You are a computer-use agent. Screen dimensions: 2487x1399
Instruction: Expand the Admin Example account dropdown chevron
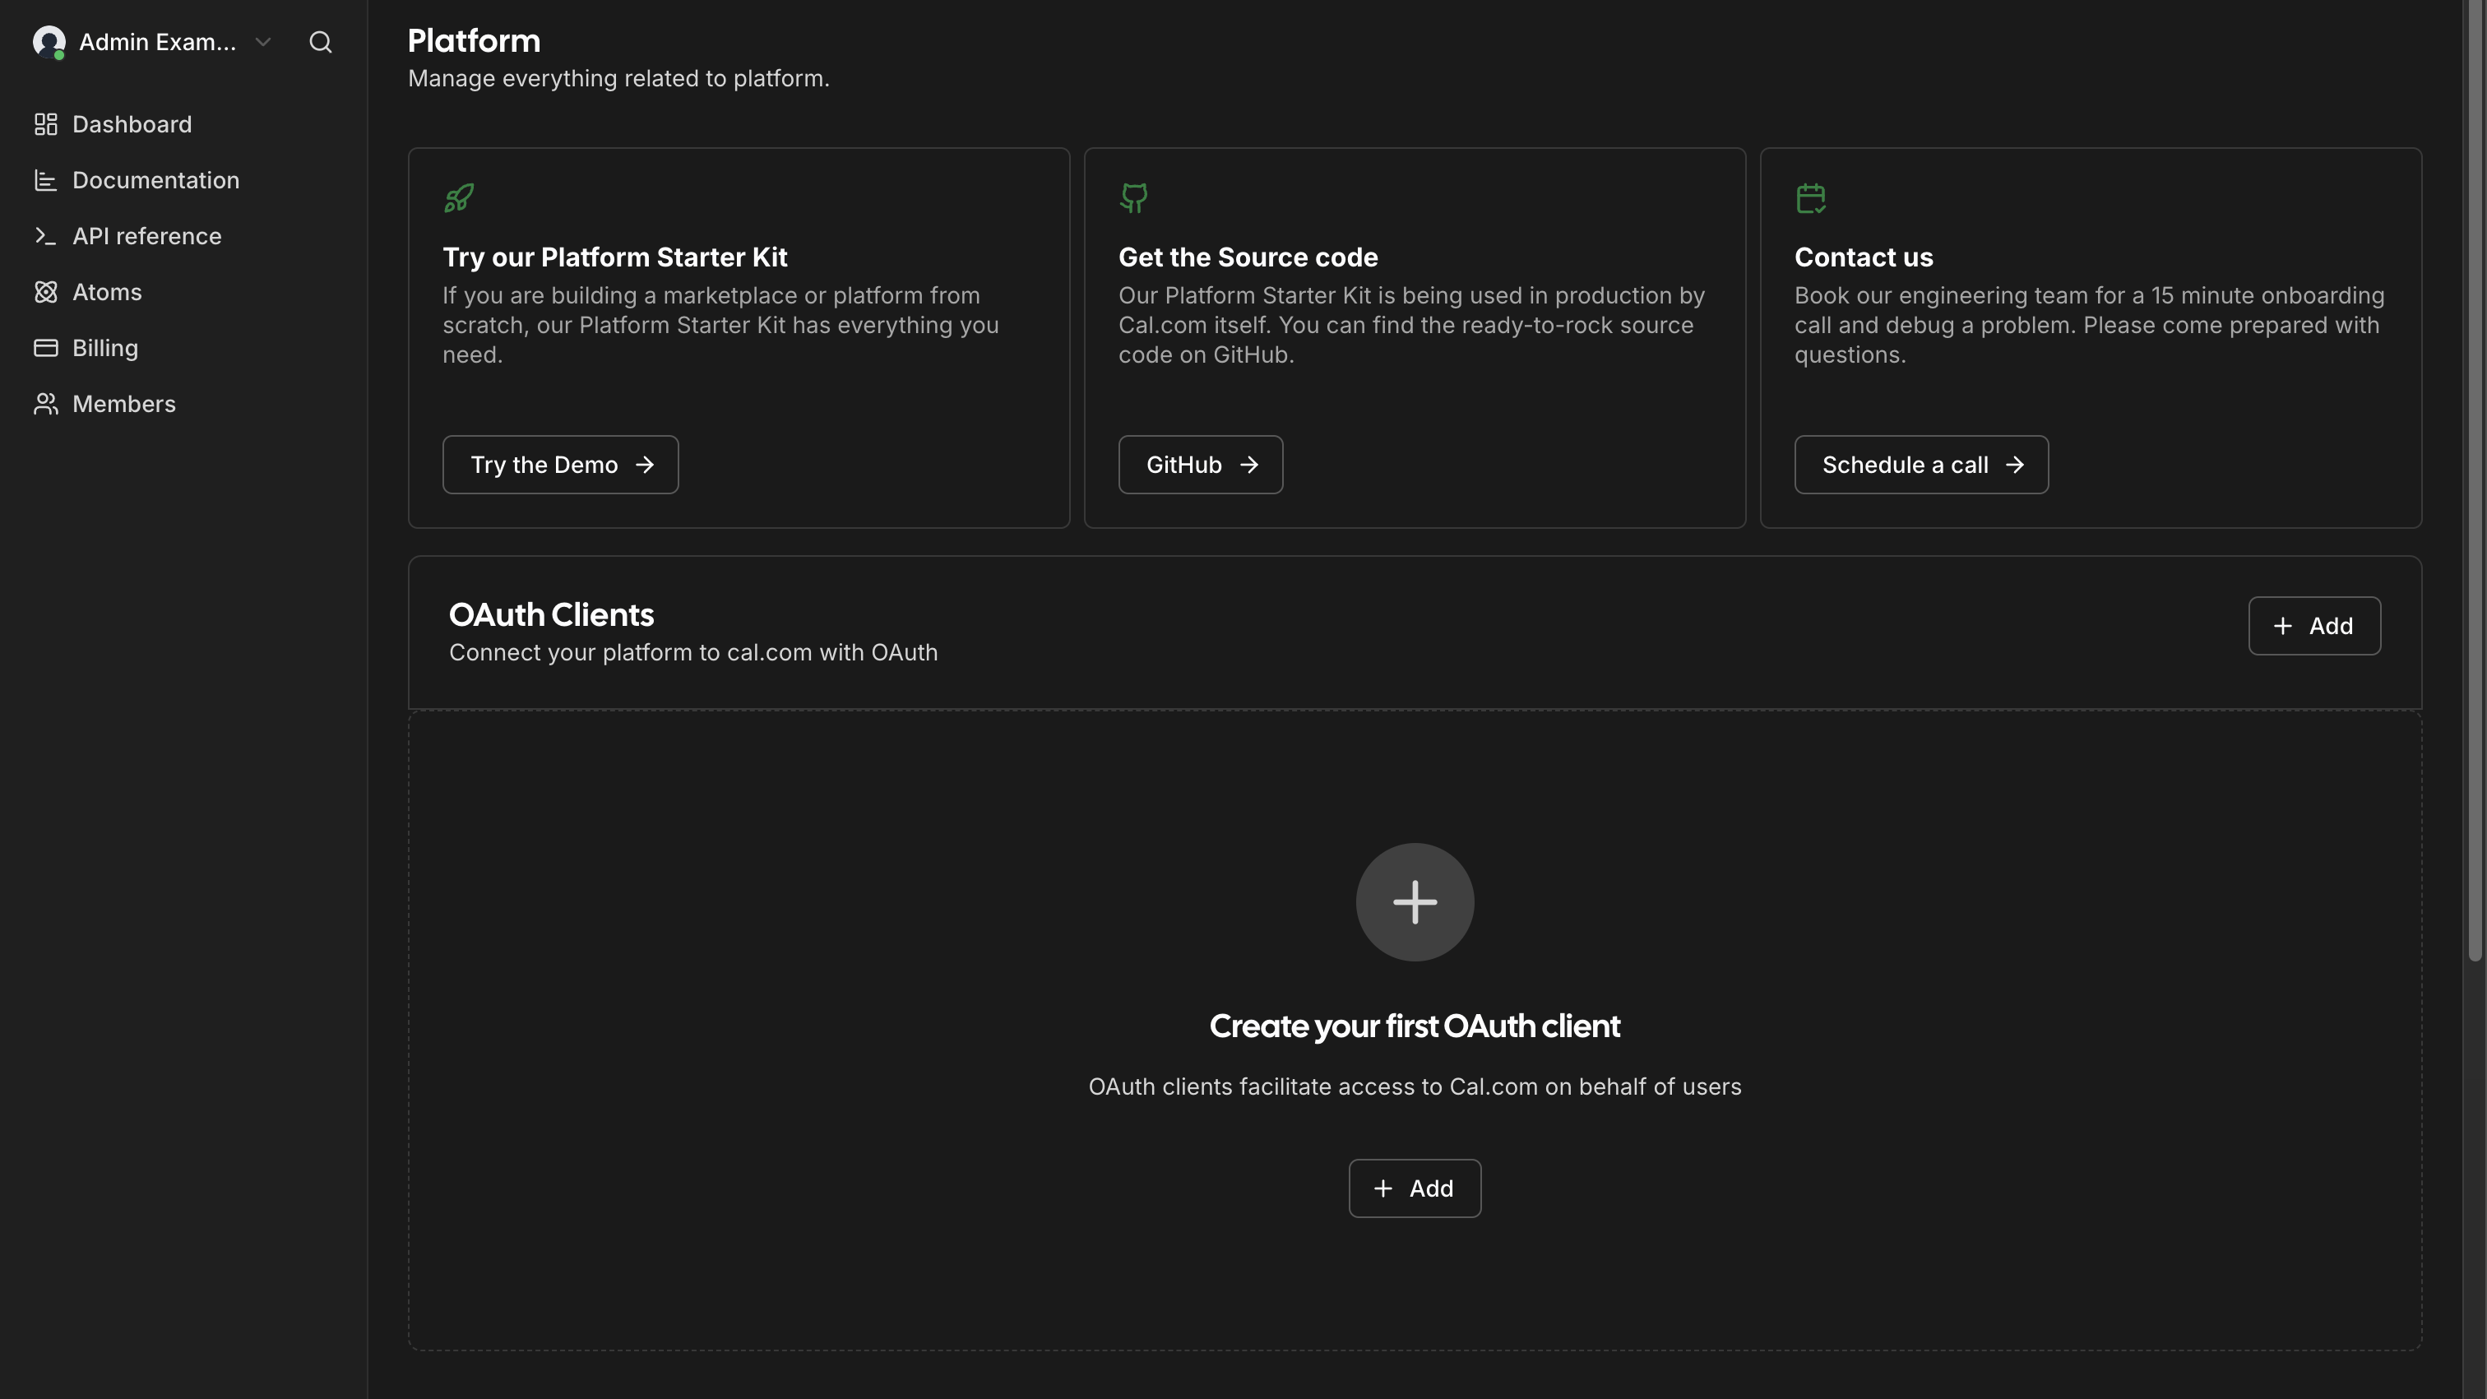tap(262, 43)
